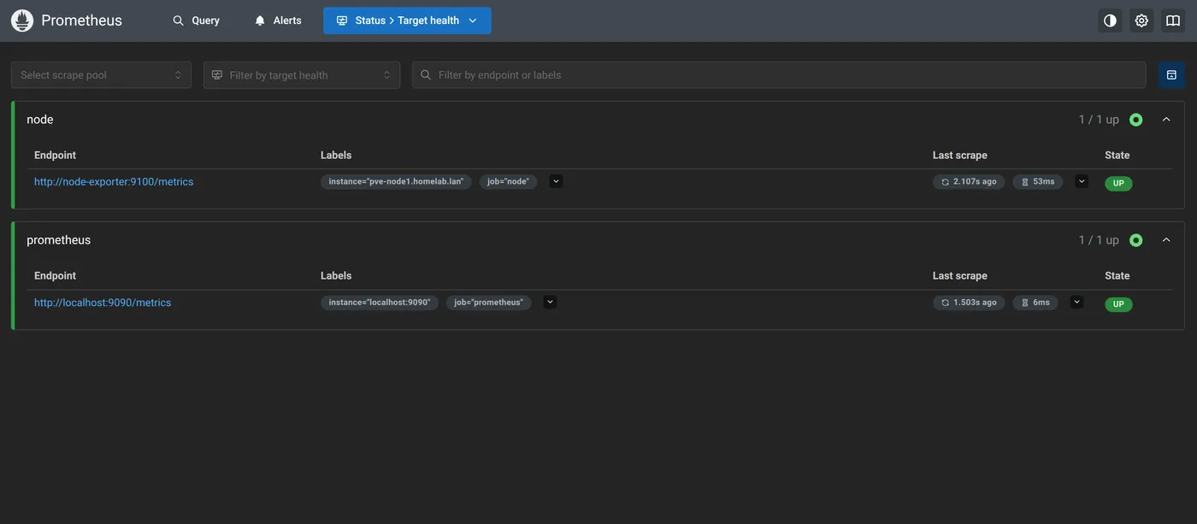
Task: Click the 6ms scrape duration badge
Action: click(1035, 303)
